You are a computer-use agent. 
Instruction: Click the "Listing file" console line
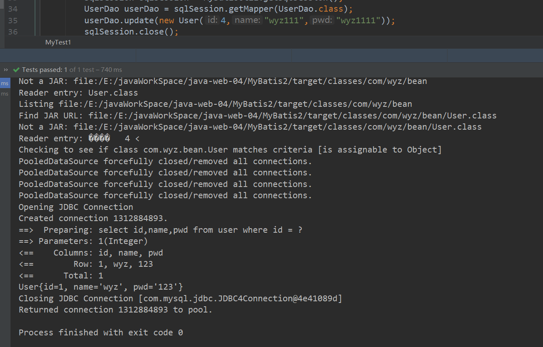point(215,104)
